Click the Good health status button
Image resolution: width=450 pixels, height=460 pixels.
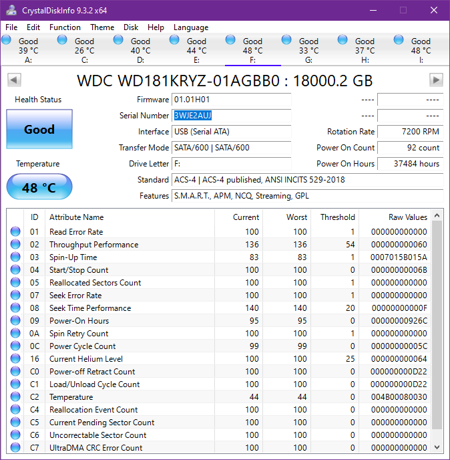(x=39, y=130)
